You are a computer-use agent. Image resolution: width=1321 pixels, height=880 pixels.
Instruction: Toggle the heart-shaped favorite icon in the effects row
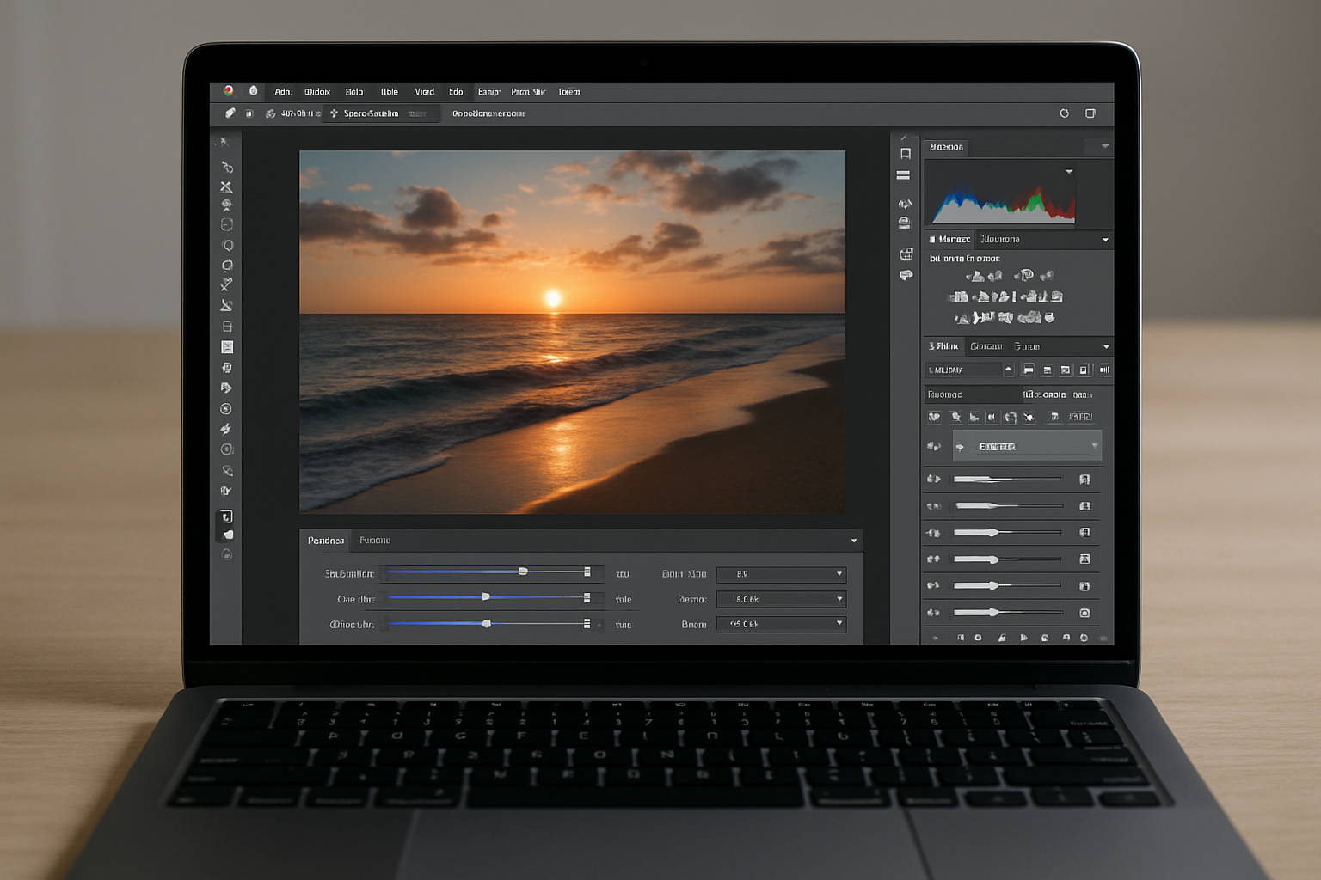tap(933, 418)
